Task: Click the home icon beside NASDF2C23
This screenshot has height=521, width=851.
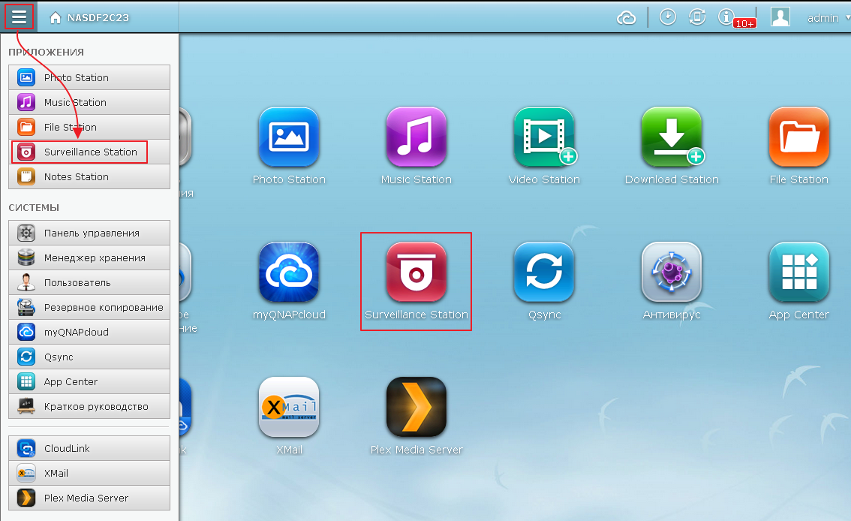Action: pos(55,18)
